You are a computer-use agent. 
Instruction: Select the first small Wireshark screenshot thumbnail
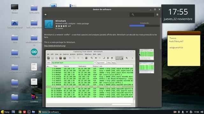pyautogui.click(x=147, y=54)
